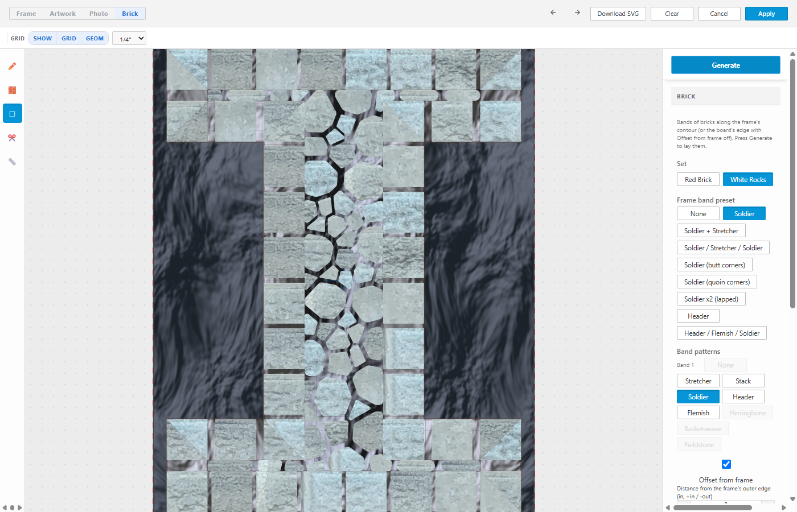
Task: Toggle the Offset from frame checkbox
Action: click(x=726, y=464)
